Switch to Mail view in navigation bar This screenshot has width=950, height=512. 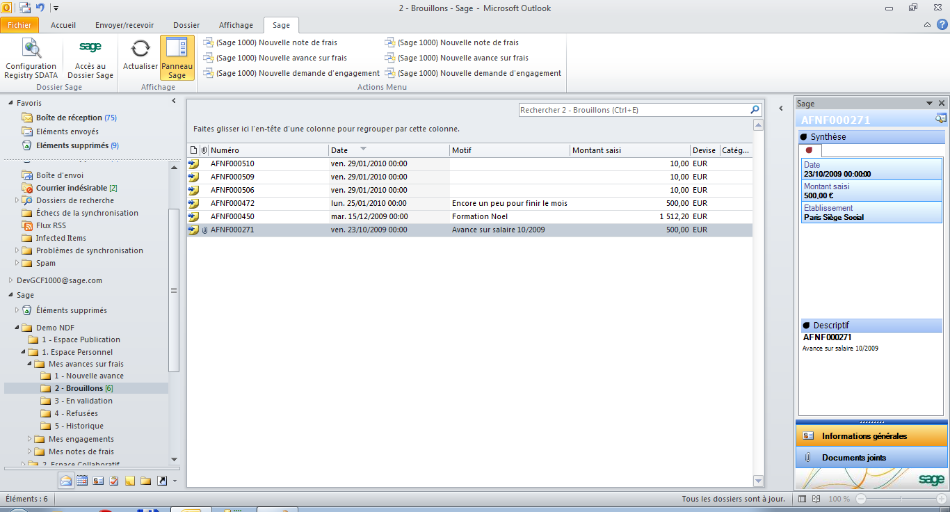(66, 480)
